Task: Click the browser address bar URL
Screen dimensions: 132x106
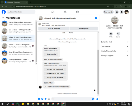Action: pos(31,7)
